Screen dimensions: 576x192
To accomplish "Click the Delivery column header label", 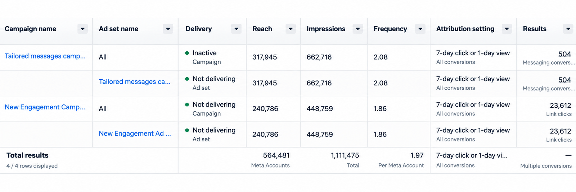I will [199, 29].
